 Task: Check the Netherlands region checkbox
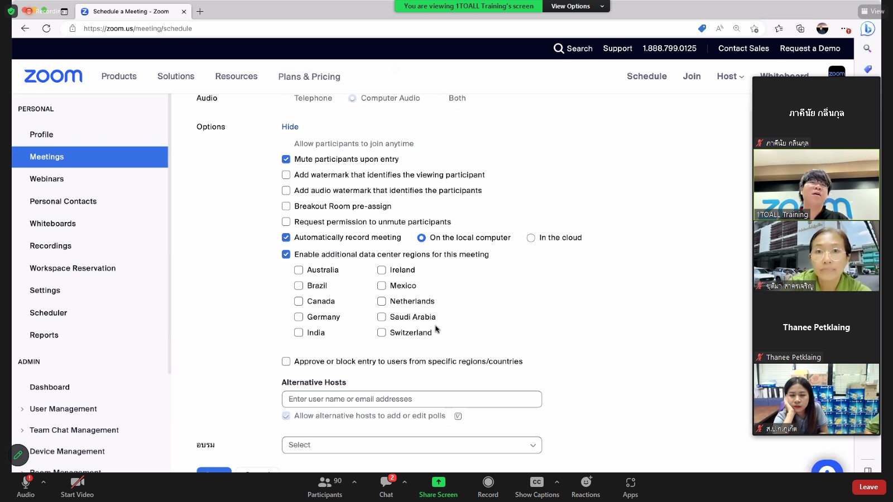click(x=381, y=301)
